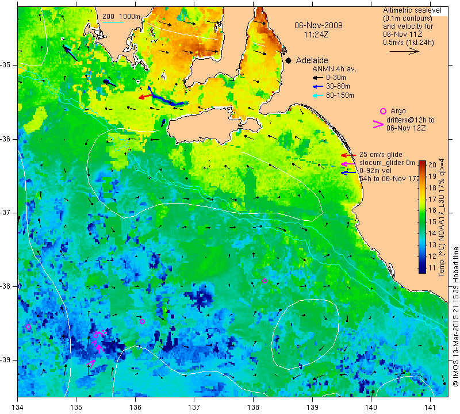Viewport: 460px width, 414px height.
Task: Click the Argo float marker near 134.2, -38.6
Action: coord(28,327)
